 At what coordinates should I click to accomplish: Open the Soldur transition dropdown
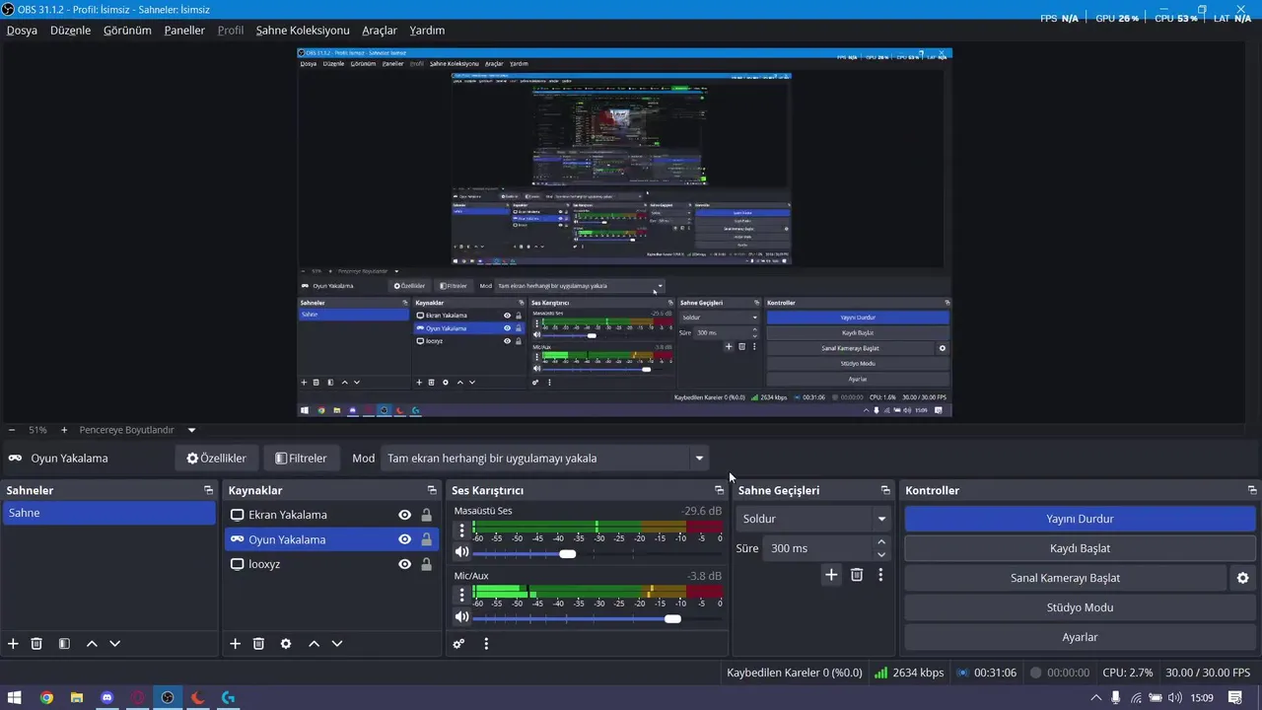[813, 519]
